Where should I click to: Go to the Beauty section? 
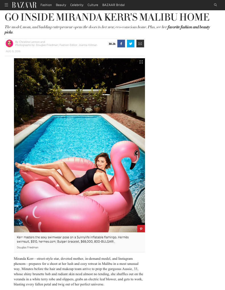(61, 5)
